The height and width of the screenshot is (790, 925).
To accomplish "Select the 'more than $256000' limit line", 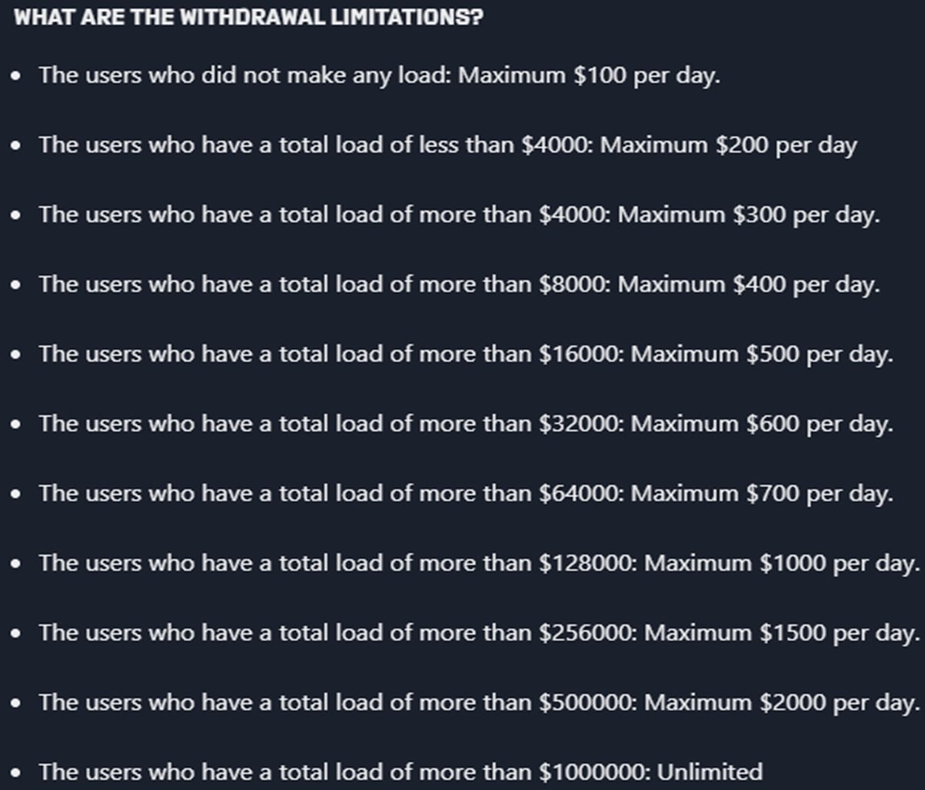I will [x=480, y=633].
